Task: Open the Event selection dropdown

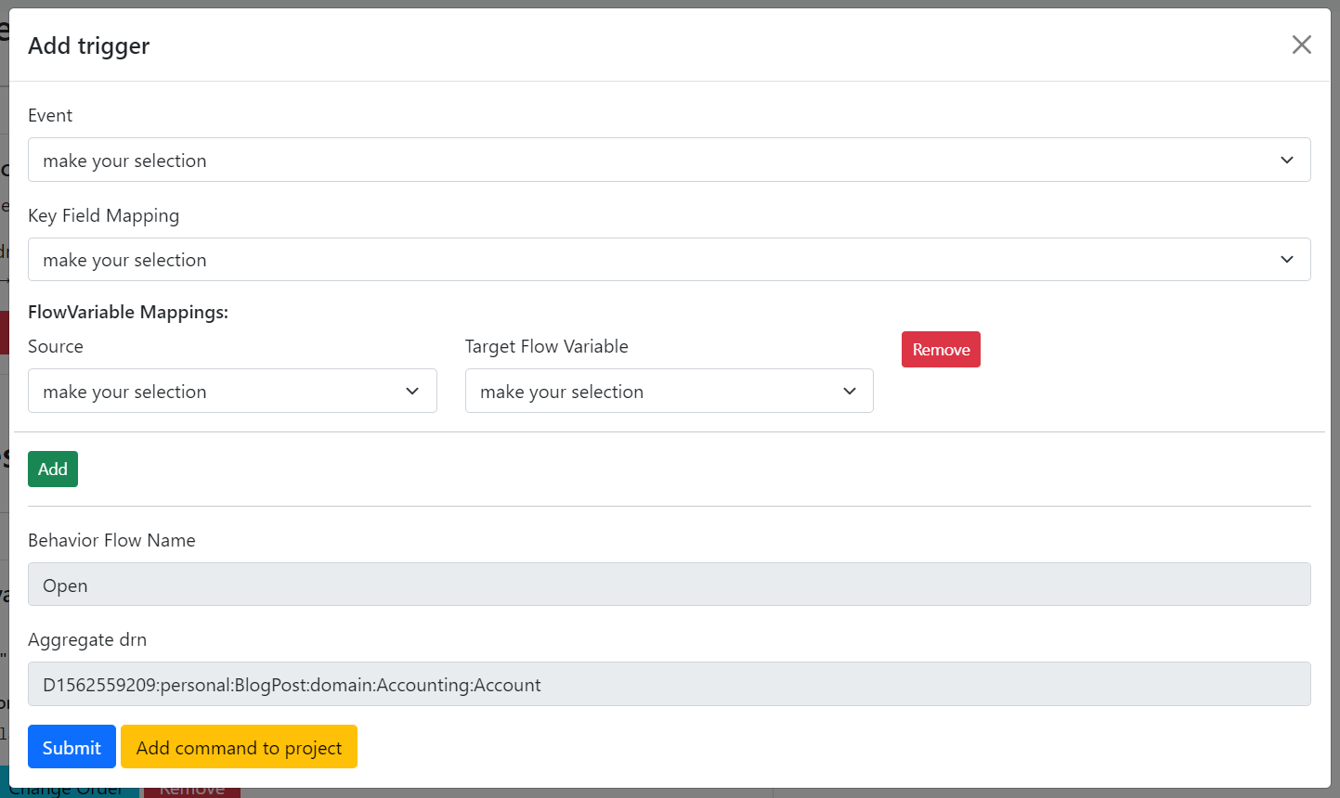Action: coord(669,160)
